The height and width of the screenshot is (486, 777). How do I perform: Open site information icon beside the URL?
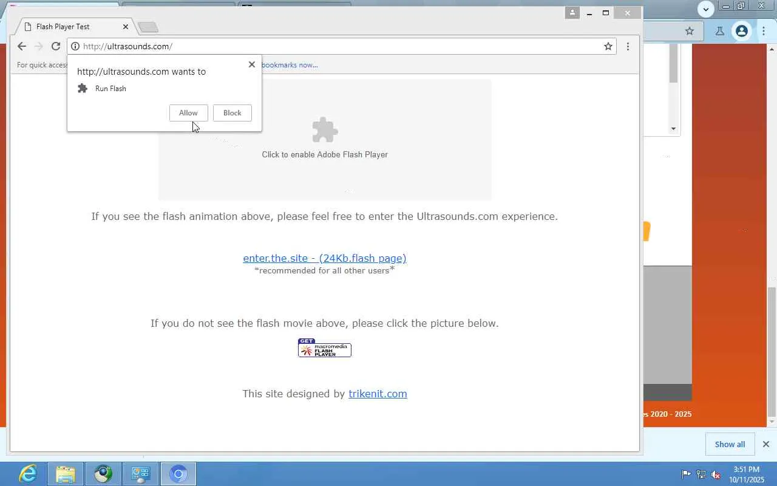tap(75, 46)
